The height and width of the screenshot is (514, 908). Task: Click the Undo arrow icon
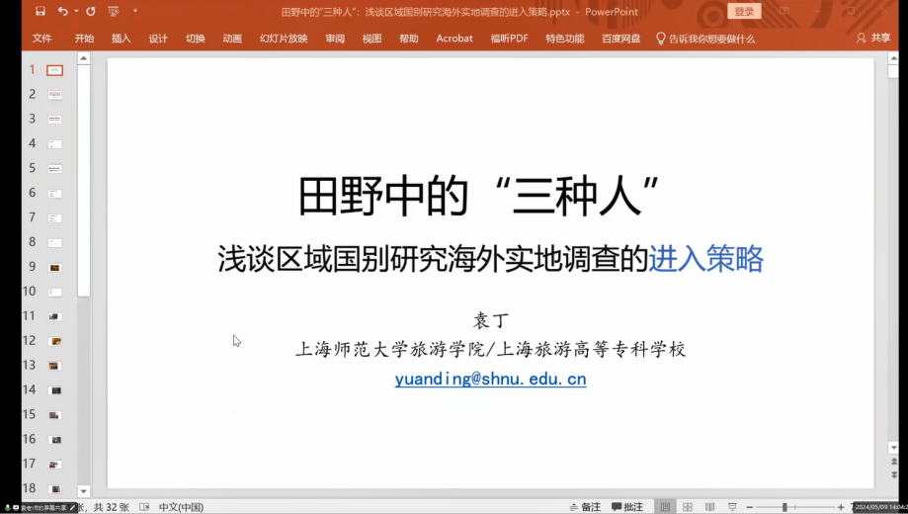62,12
